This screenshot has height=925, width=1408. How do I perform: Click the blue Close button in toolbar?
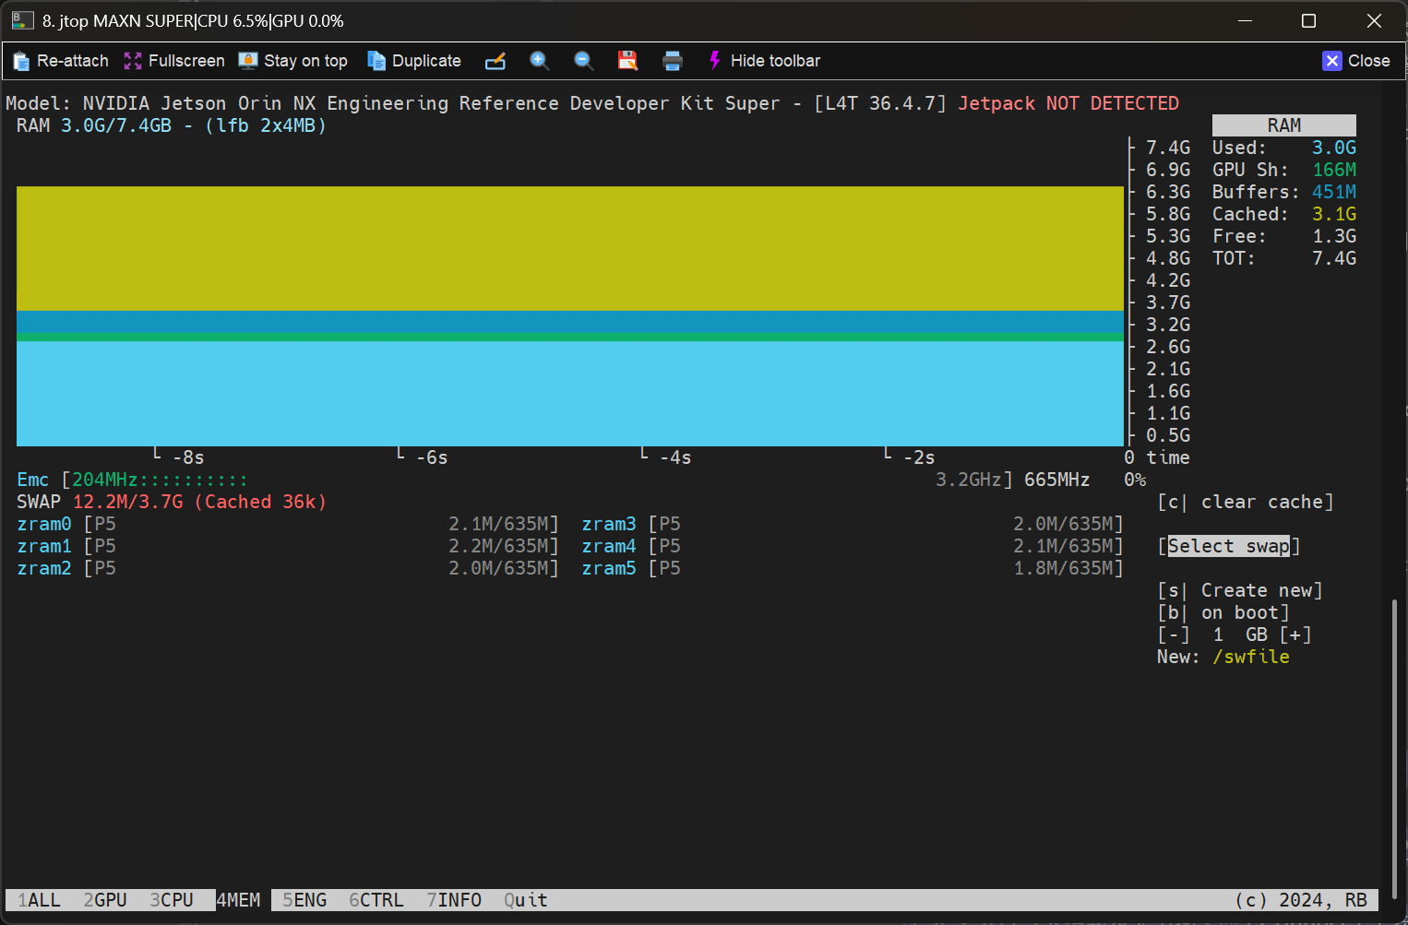click(x=1355, y=61)
